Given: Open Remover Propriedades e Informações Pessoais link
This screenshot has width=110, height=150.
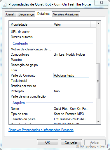Looking at the screenshot, I should 41,130.
